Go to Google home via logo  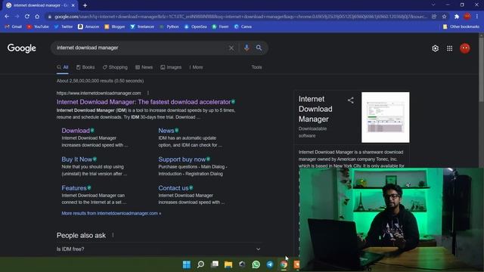coord(22,48)
